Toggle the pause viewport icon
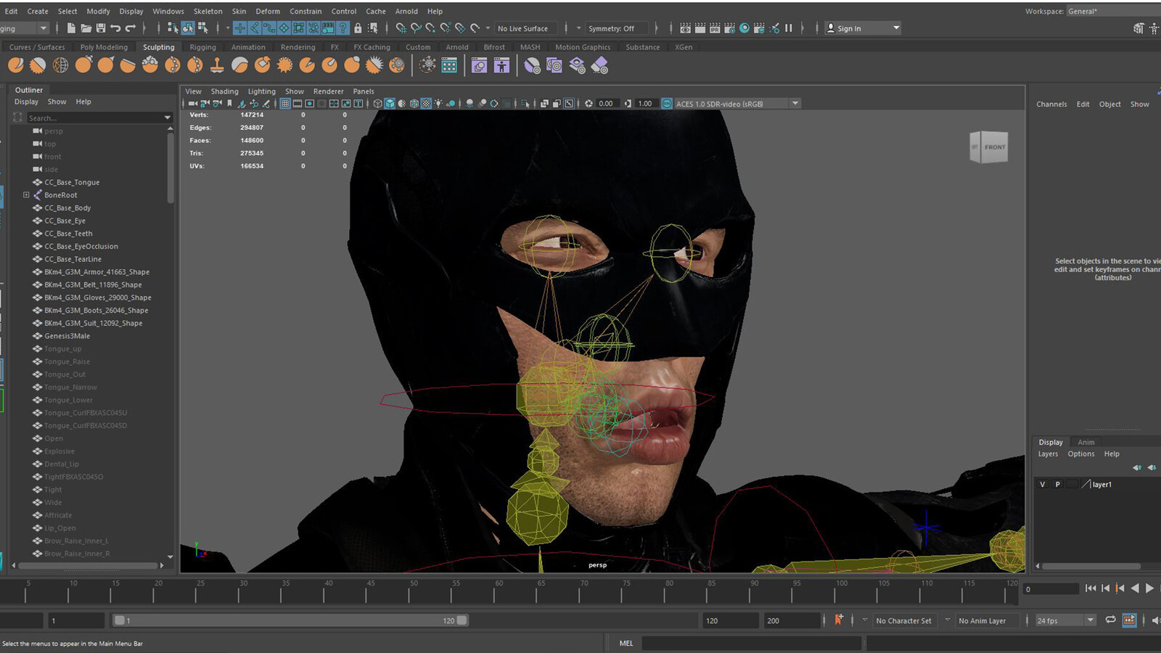The height and width of the screenshot is (653, 1161). click(x=788, y=28)
